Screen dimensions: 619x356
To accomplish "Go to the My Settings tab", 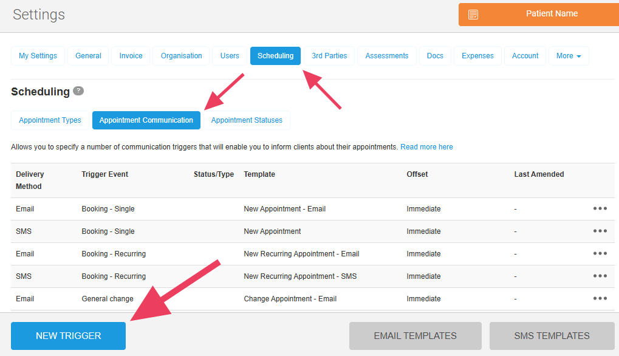I will tap(38, 56).
